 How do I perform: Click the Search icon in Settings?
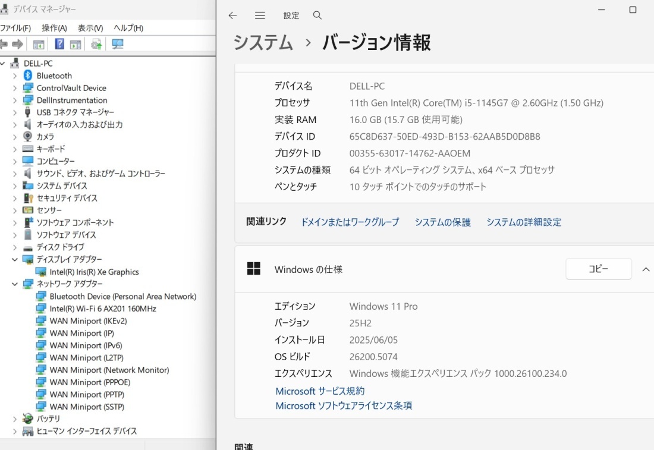(x=317, y=15)
